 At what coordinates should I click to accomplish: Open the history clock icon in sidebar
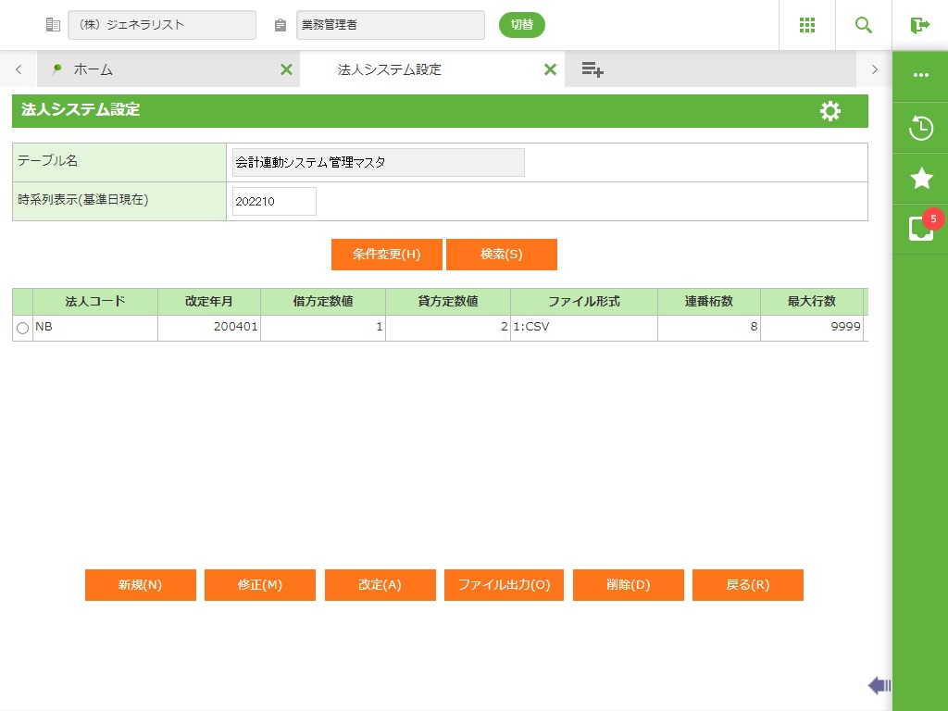click(x=920, y=128)
